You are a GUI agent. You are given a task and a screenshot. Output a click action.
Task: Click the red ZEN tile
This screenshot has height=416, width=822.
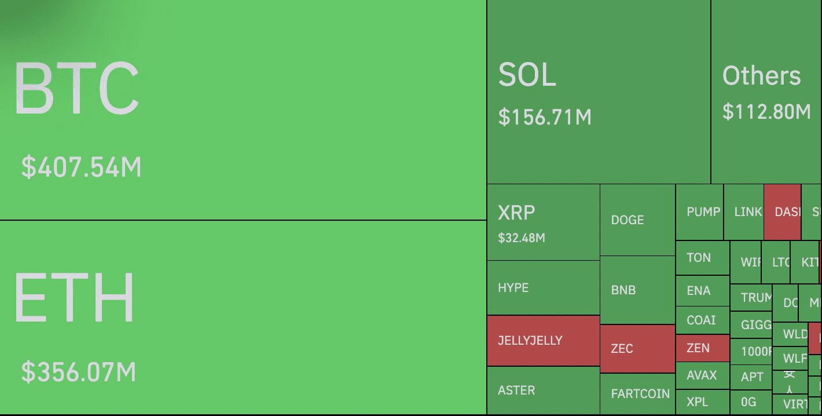[702, 348]
